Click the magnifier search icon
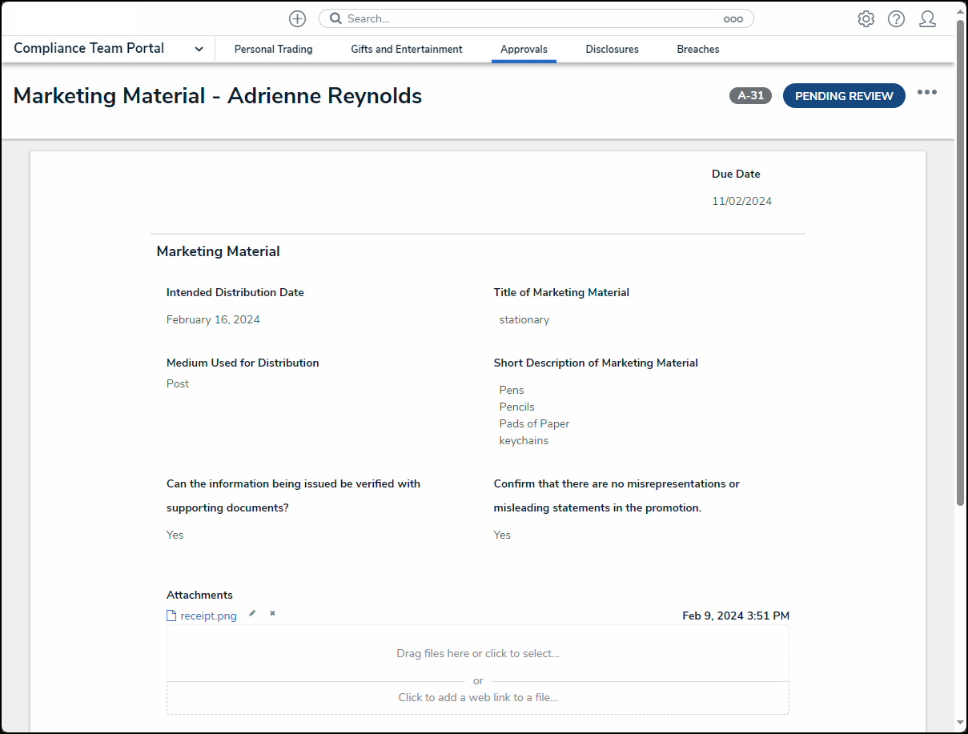Viewport: 968px width, 734px height. coord(335,18)
